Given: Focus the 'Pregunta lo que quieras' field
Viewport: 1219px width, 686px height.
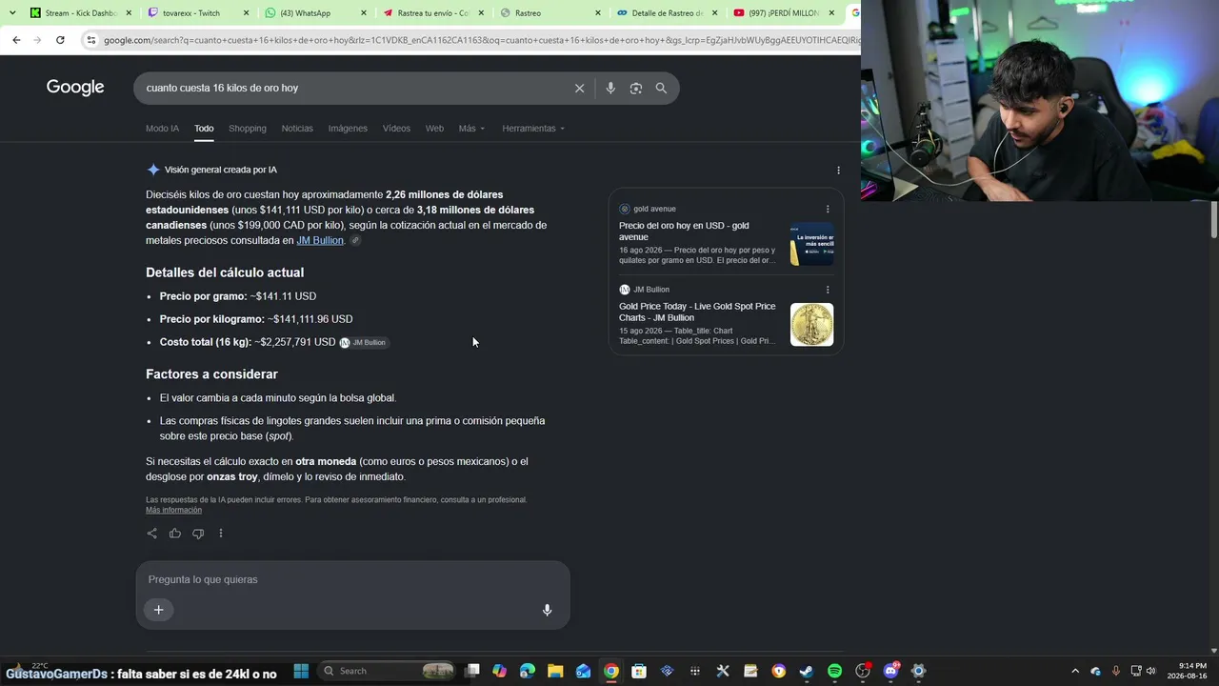Looking at the screenshot, I should click(x=352, y=579).
